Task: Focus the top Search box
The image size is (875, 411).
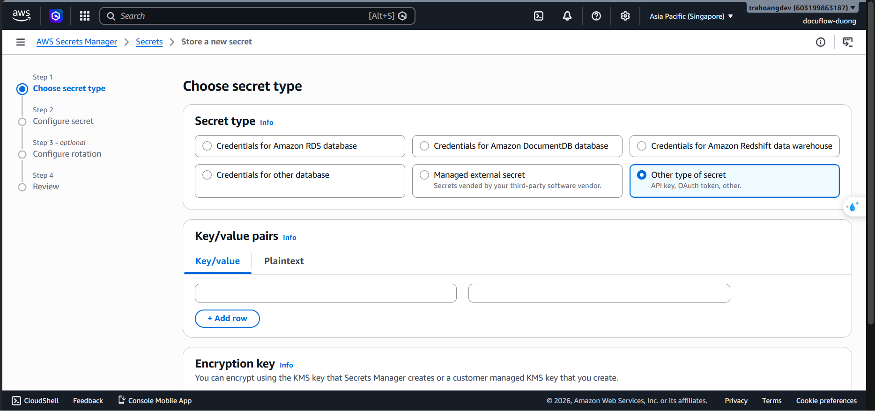Action: 257,16
